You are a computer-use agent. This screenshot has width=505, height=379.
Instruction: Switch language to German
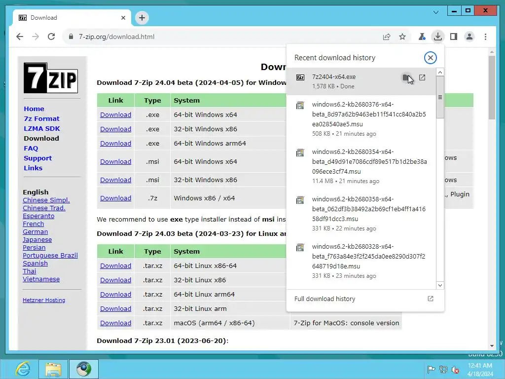pyautogui.click(x=35, y=232)
